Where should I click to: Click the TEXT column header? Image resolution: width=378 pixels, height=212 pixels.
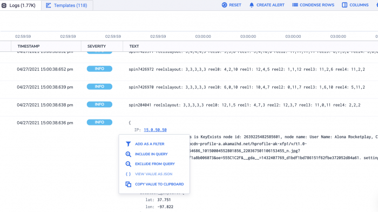coord(134,46)
